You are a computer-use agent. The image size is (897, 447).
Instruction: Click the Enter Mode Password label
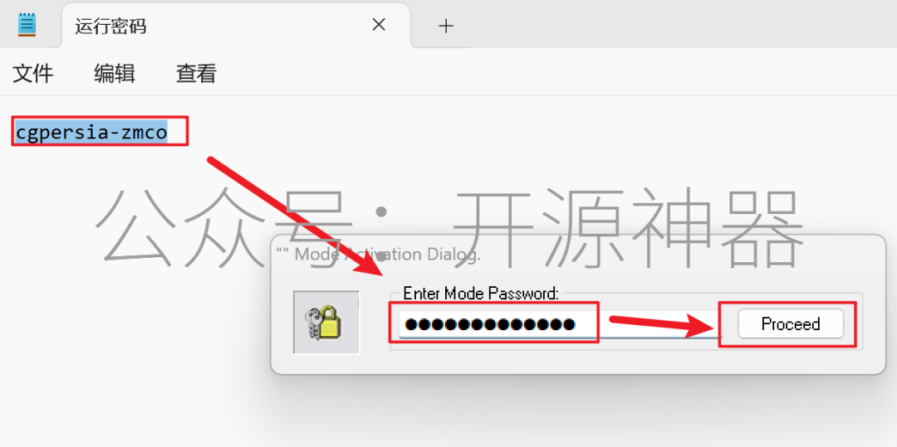coord(481,294)
